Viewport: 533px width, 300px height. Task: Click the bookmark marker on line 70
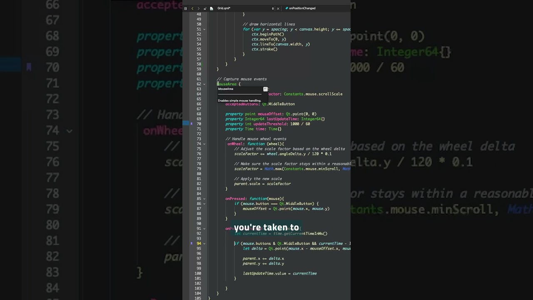point(192,124)
